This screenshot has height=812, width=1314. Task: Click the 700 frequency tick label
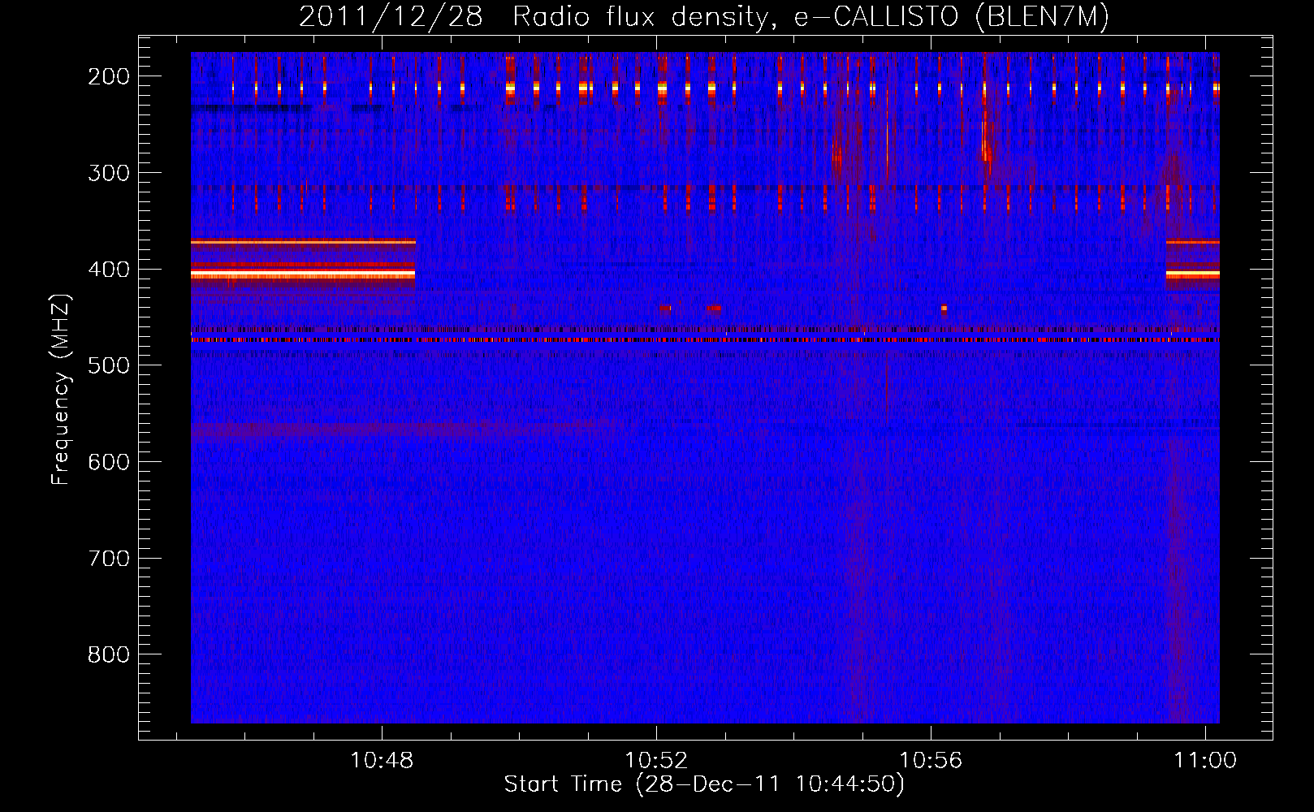[109, 559]
